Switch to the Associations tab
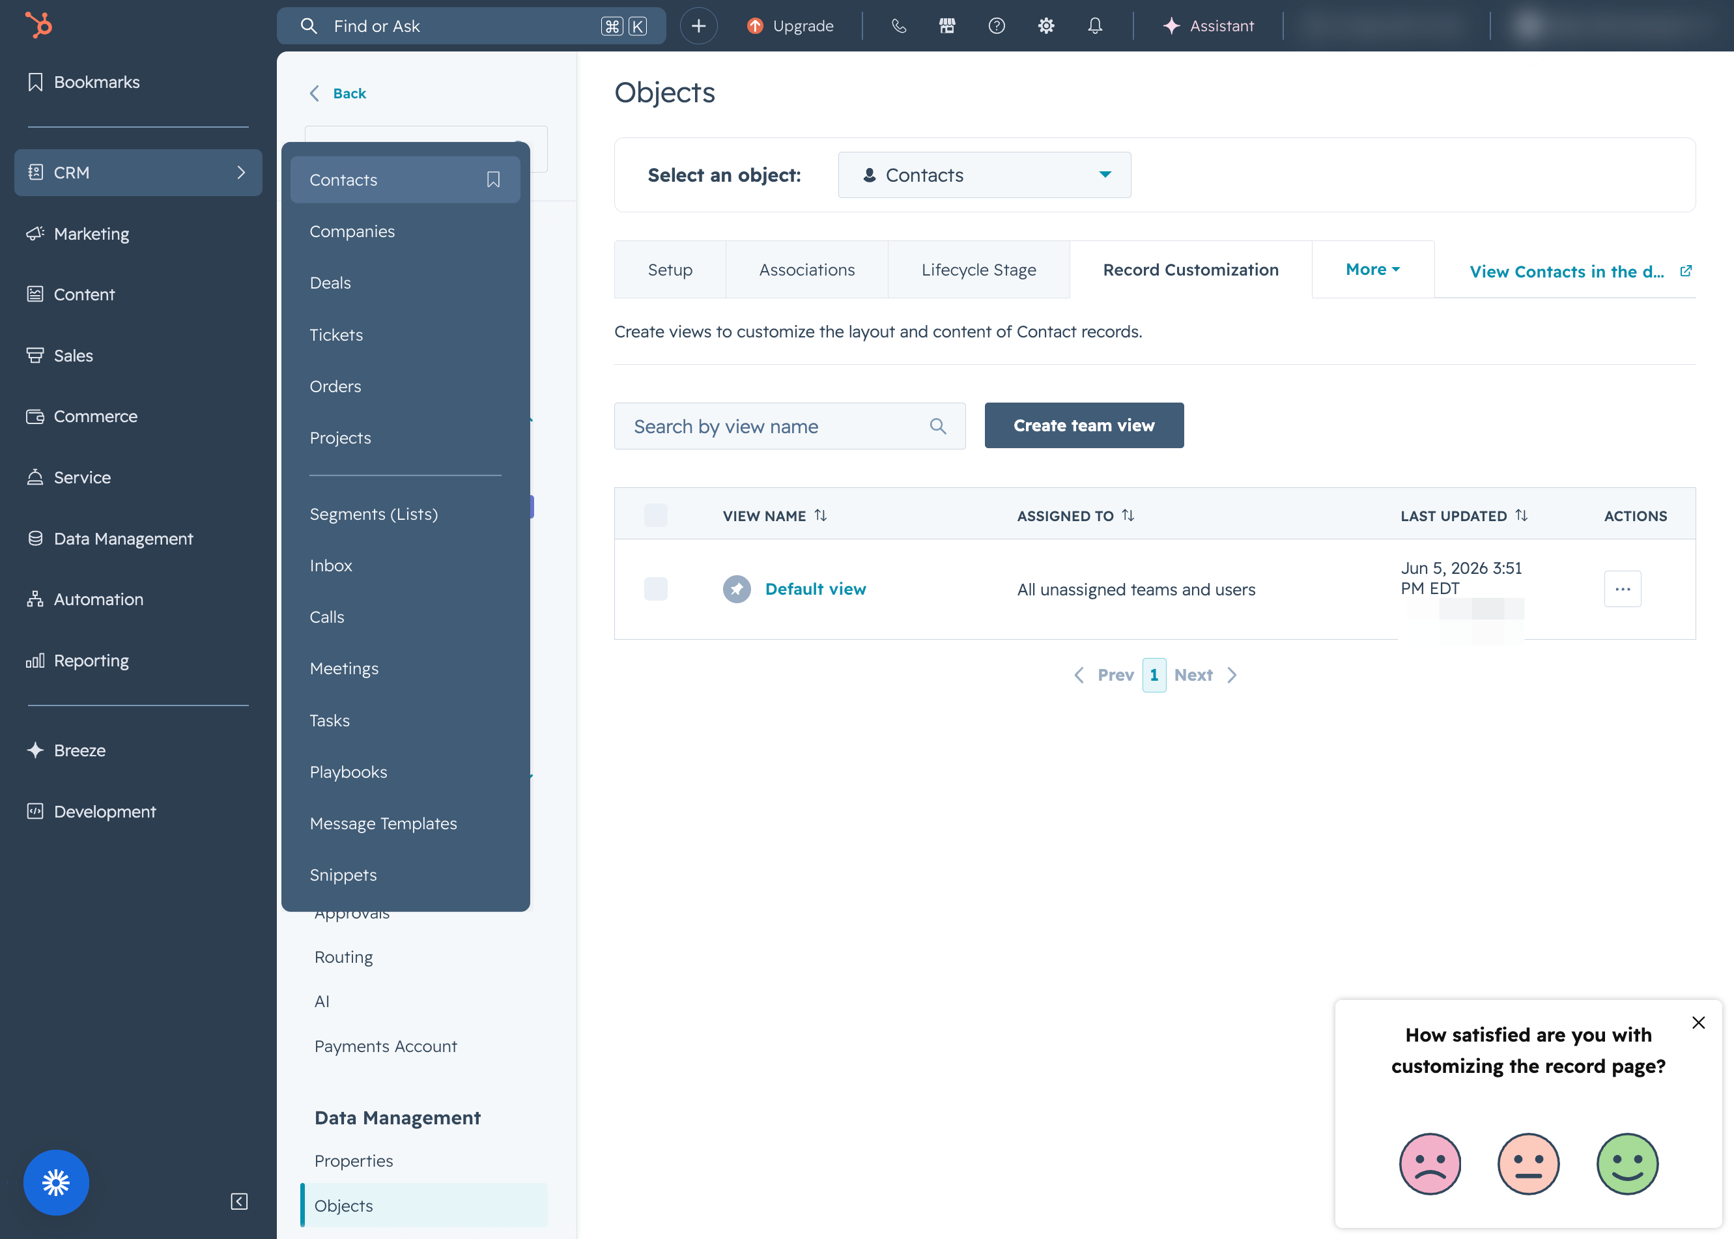Screen dimensions: 1734x1239 [806, 269]
